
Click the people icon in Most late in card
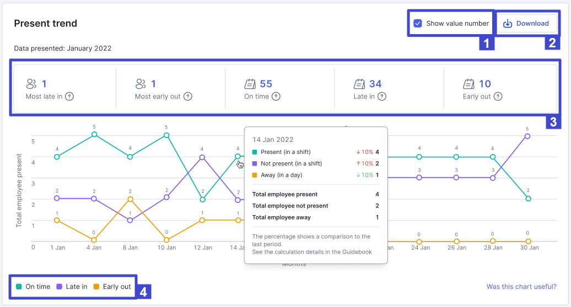point(31,84)
